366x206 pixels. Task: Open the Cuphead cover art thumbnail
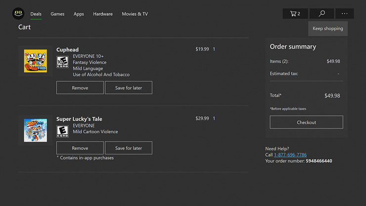coord(36,61)
